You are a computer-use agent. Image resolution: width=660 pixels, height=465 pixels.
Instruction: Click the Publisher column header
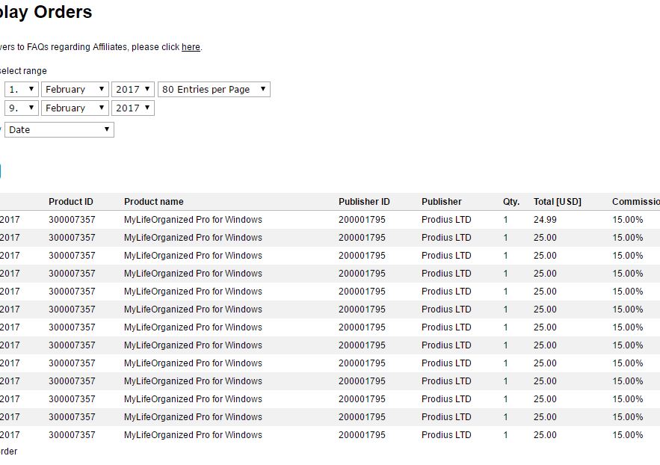point(441,202)
